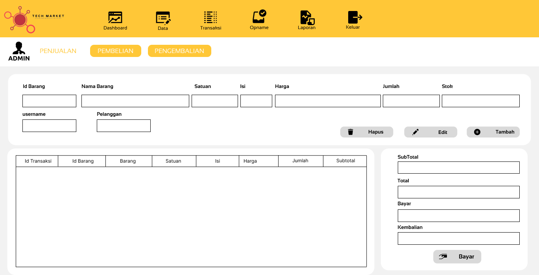Open the Transaksi list icon
The image size is (539, 275).
[x=210, y=17]
